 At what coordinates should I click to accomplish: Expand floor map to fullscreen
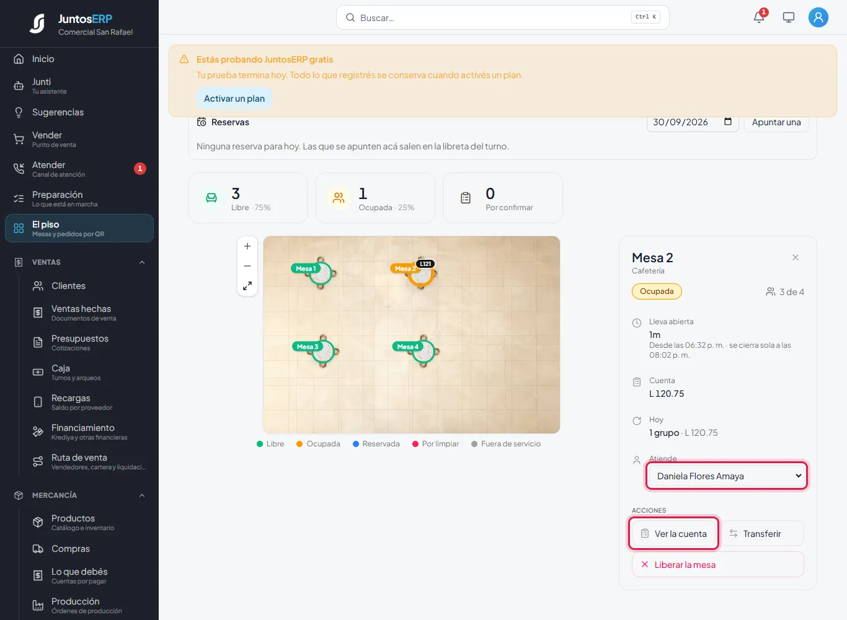(247, 286)
